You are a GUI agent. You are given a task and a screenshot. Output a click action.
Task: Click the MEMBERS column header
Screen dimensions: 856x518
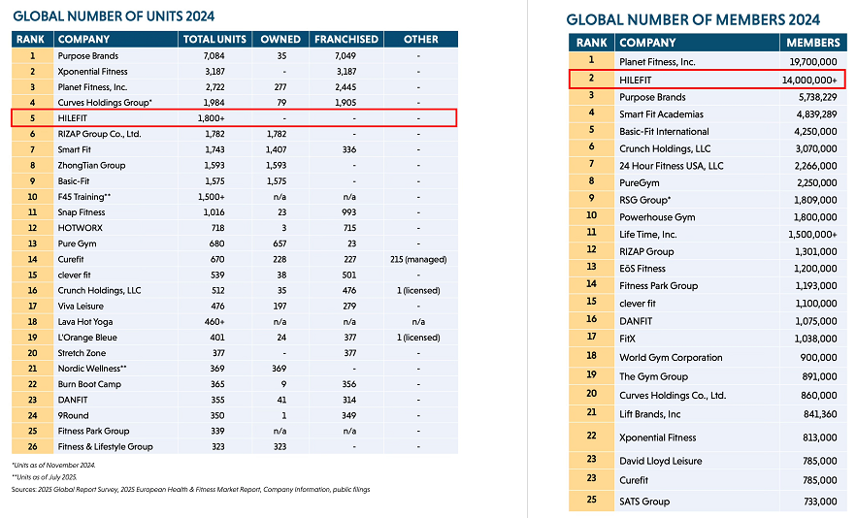[813, 43]
